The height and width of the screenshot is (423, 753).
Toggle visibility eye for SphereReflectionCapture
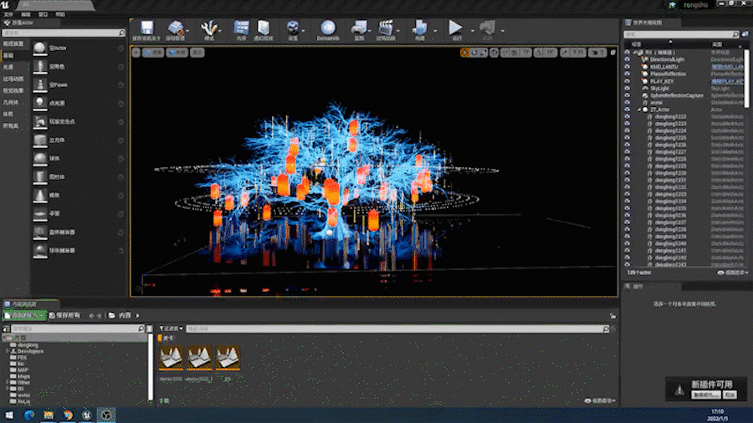[627, 95]
